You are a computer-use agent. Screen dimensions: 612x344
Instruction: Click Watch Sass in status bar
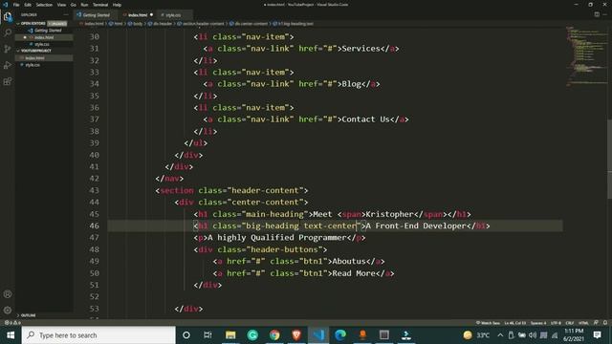point(488,323)
